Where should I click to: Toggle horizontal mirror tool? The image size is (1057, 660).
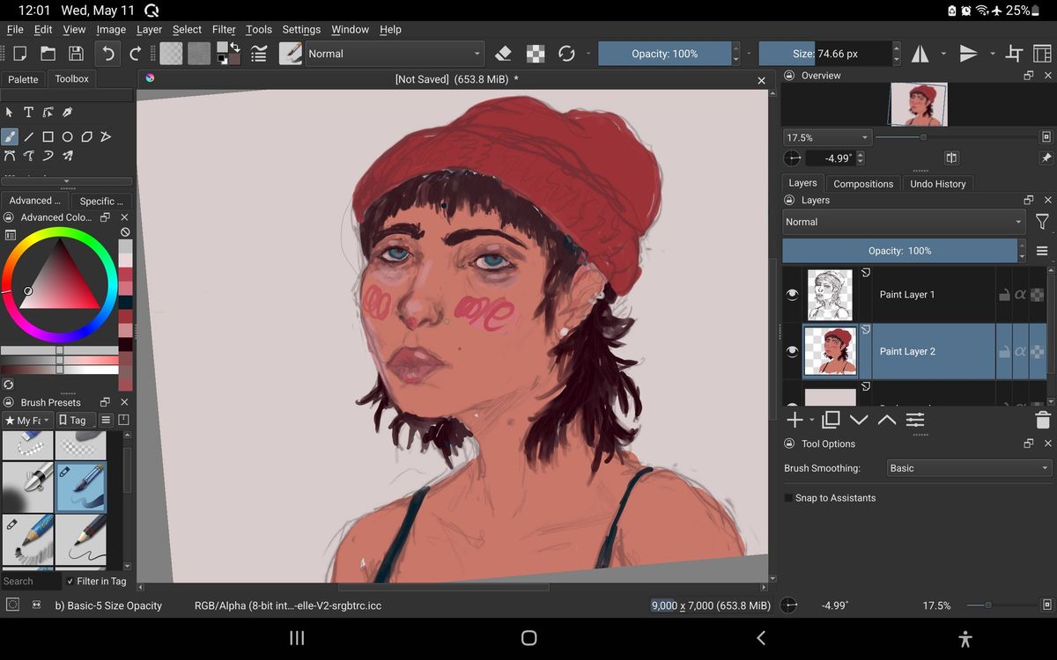click(x=920, y=54)
